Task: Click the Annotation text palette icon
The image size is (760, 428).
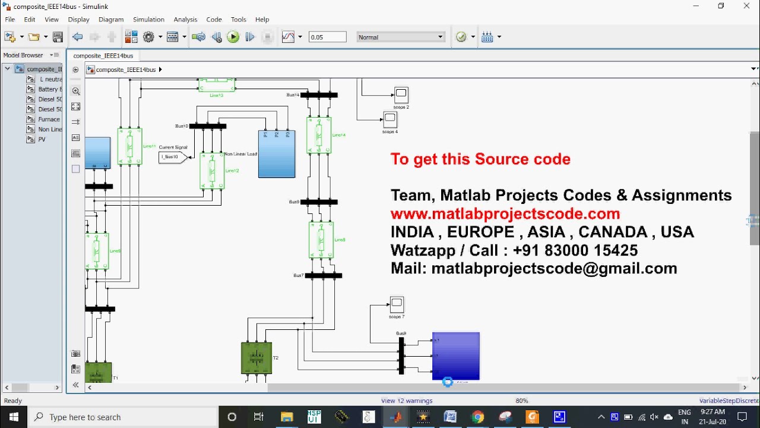Action: [x=75, y=137]
